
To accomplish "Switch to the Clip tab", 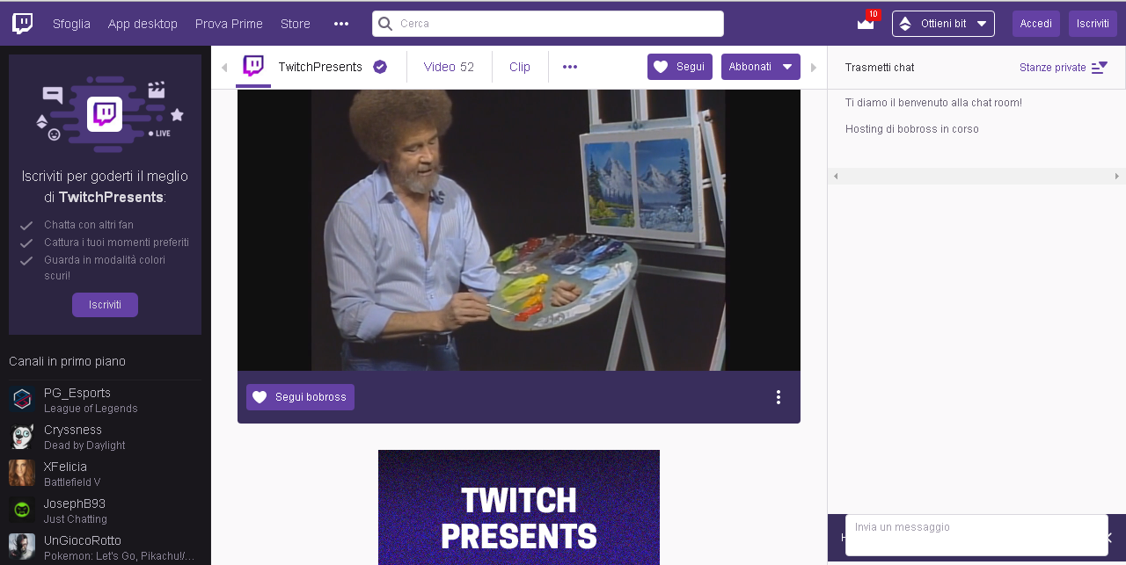I will (520, 67).
